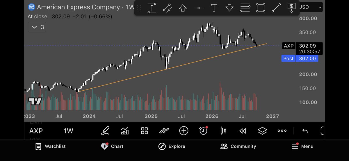Switch to the Chart tab
Screen dimensions: 349x161
click(x=112, y=146)
